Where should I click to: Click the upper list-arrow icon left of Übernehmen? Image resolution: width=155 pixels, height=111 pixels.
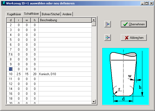pos(107,24)
